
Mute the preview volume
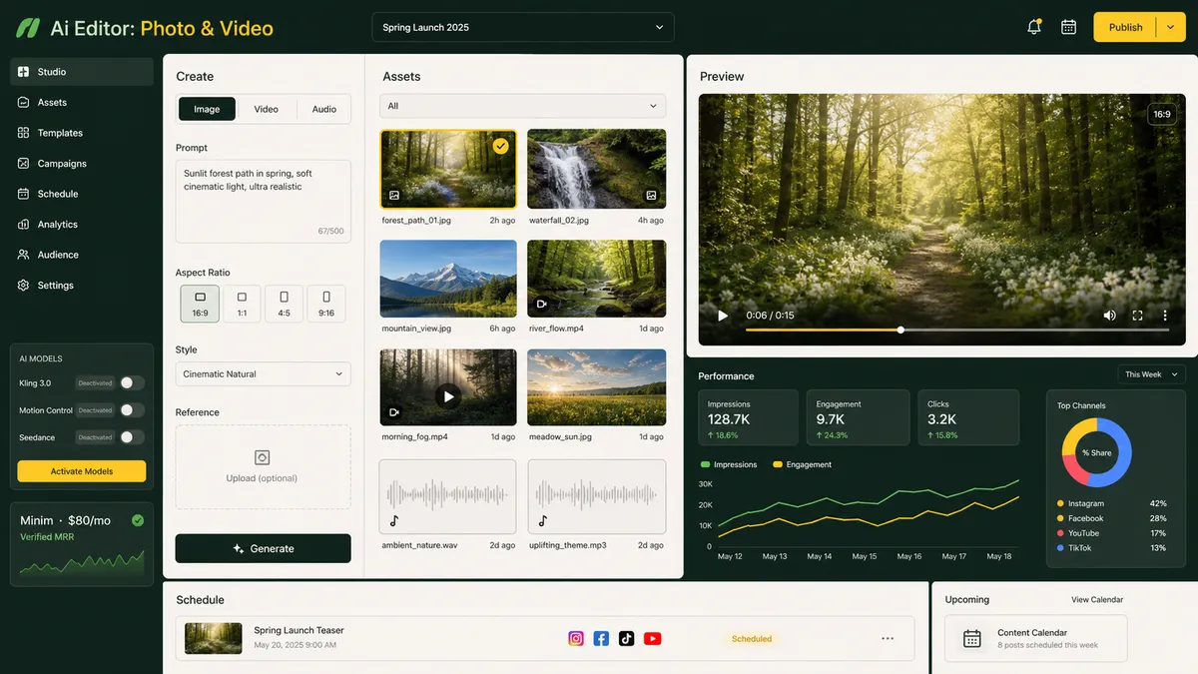1109,316
